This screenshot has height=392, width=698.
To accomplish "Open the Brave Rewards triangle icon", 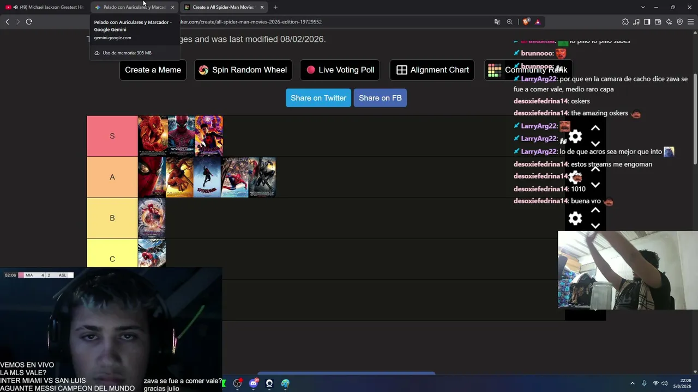I will pos(538,22).
